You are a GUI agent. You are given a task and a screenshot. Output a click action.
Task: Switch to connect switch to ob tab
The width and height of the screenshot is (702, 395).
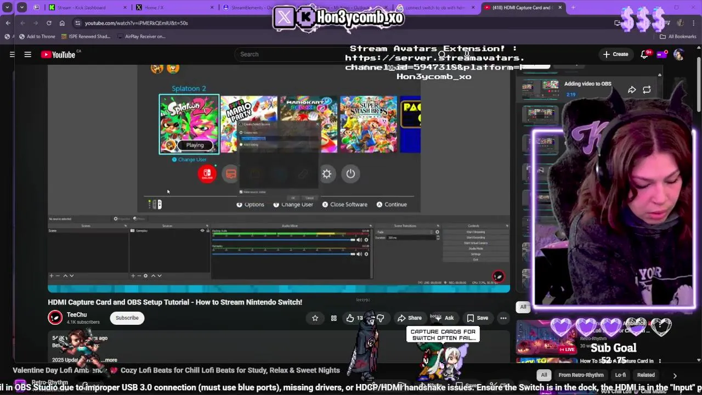pyautogui.click(x=436, y=8)
